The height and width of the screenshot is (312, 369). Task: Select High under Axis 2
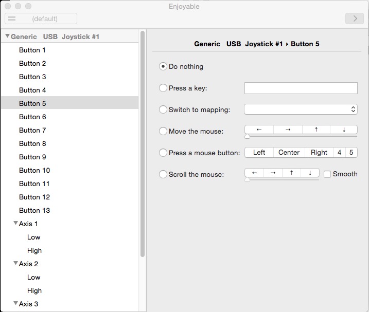(69, 290)
